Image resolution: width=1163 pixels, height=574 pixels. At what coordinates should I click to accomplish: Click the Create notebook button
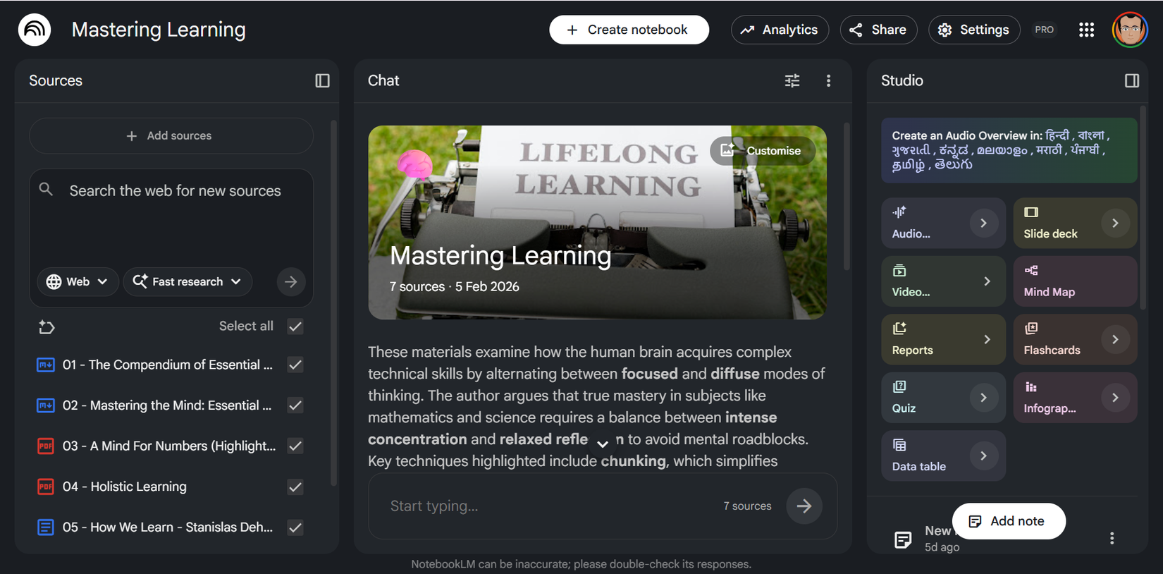629,30
